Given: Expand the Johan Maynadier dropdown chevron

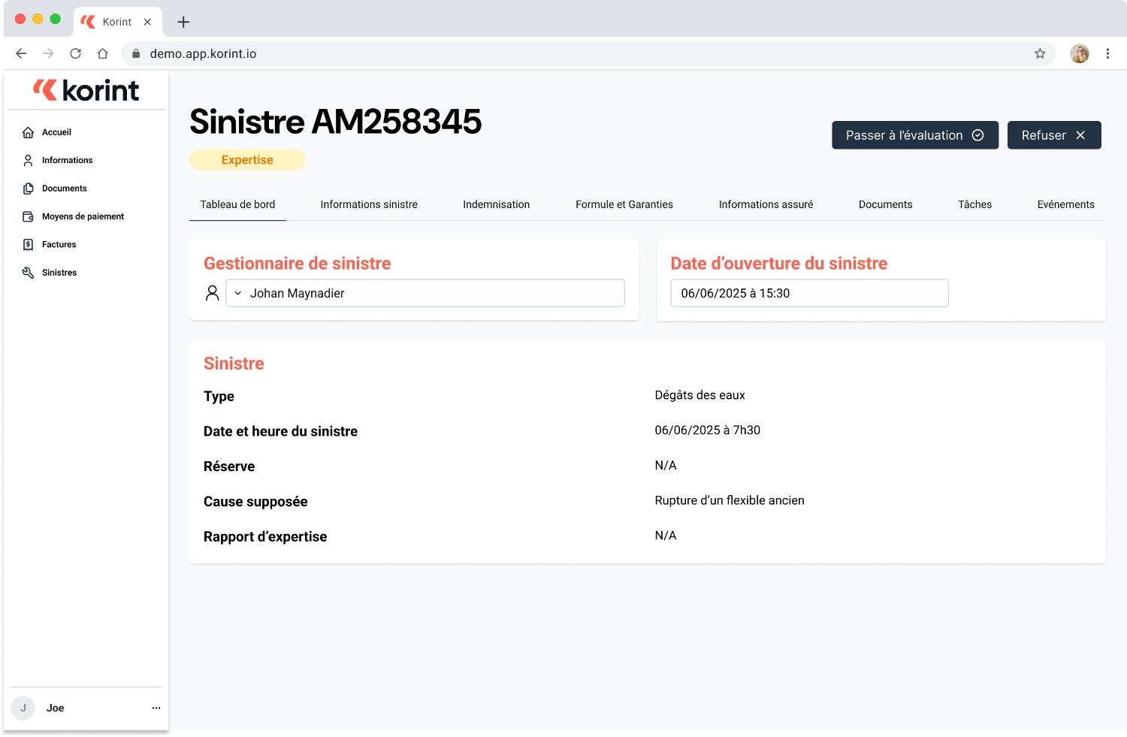Looking at the screenshot, I should tap(238, 293).
